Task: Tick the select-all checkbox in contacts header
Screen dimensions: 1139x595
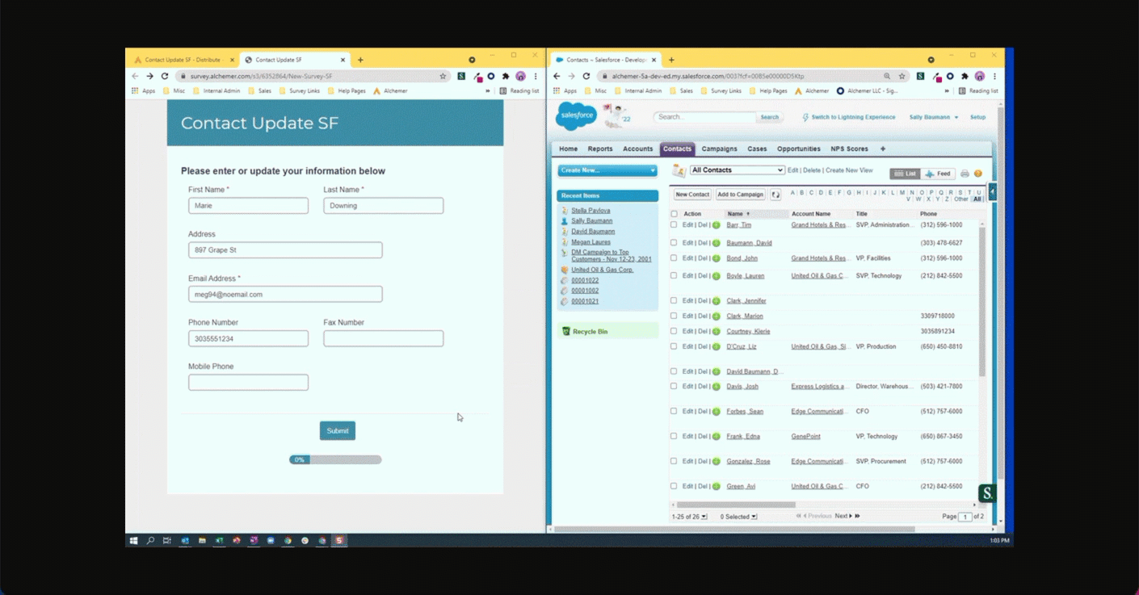Action: (x=675, y=214)
